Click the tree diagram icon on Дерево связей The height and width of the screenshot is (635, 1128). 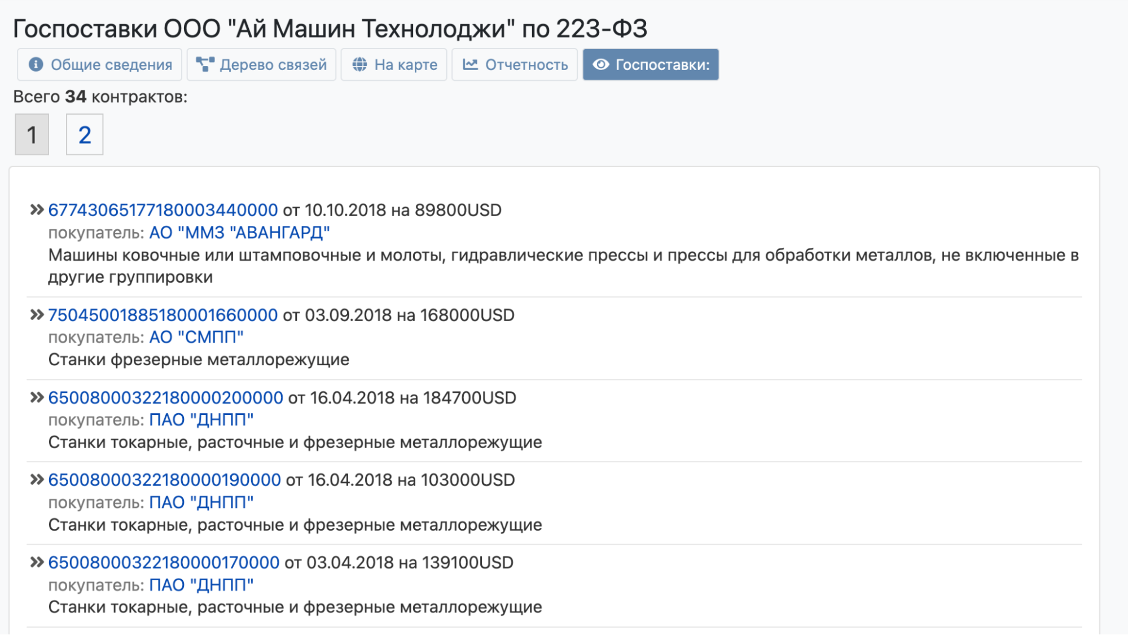[x=205, y=65]
